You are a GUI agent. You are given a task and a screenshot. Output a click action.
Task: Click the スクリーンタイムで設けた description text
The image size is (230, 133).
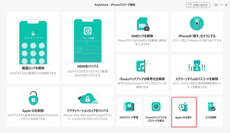pyautogui.click(x=197, y=85)
